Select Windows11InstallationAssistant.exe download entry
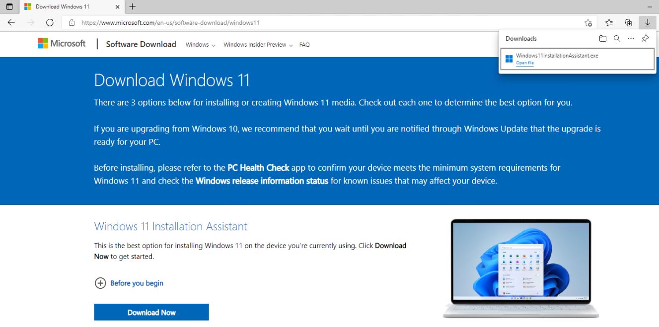 [577, 59]
